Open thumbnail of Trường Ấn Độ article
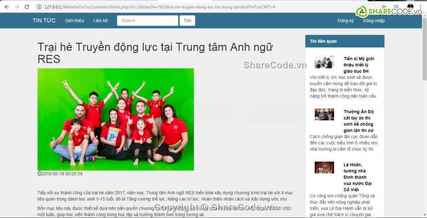Viewport: 427px width, 218px height. (325, 114)
